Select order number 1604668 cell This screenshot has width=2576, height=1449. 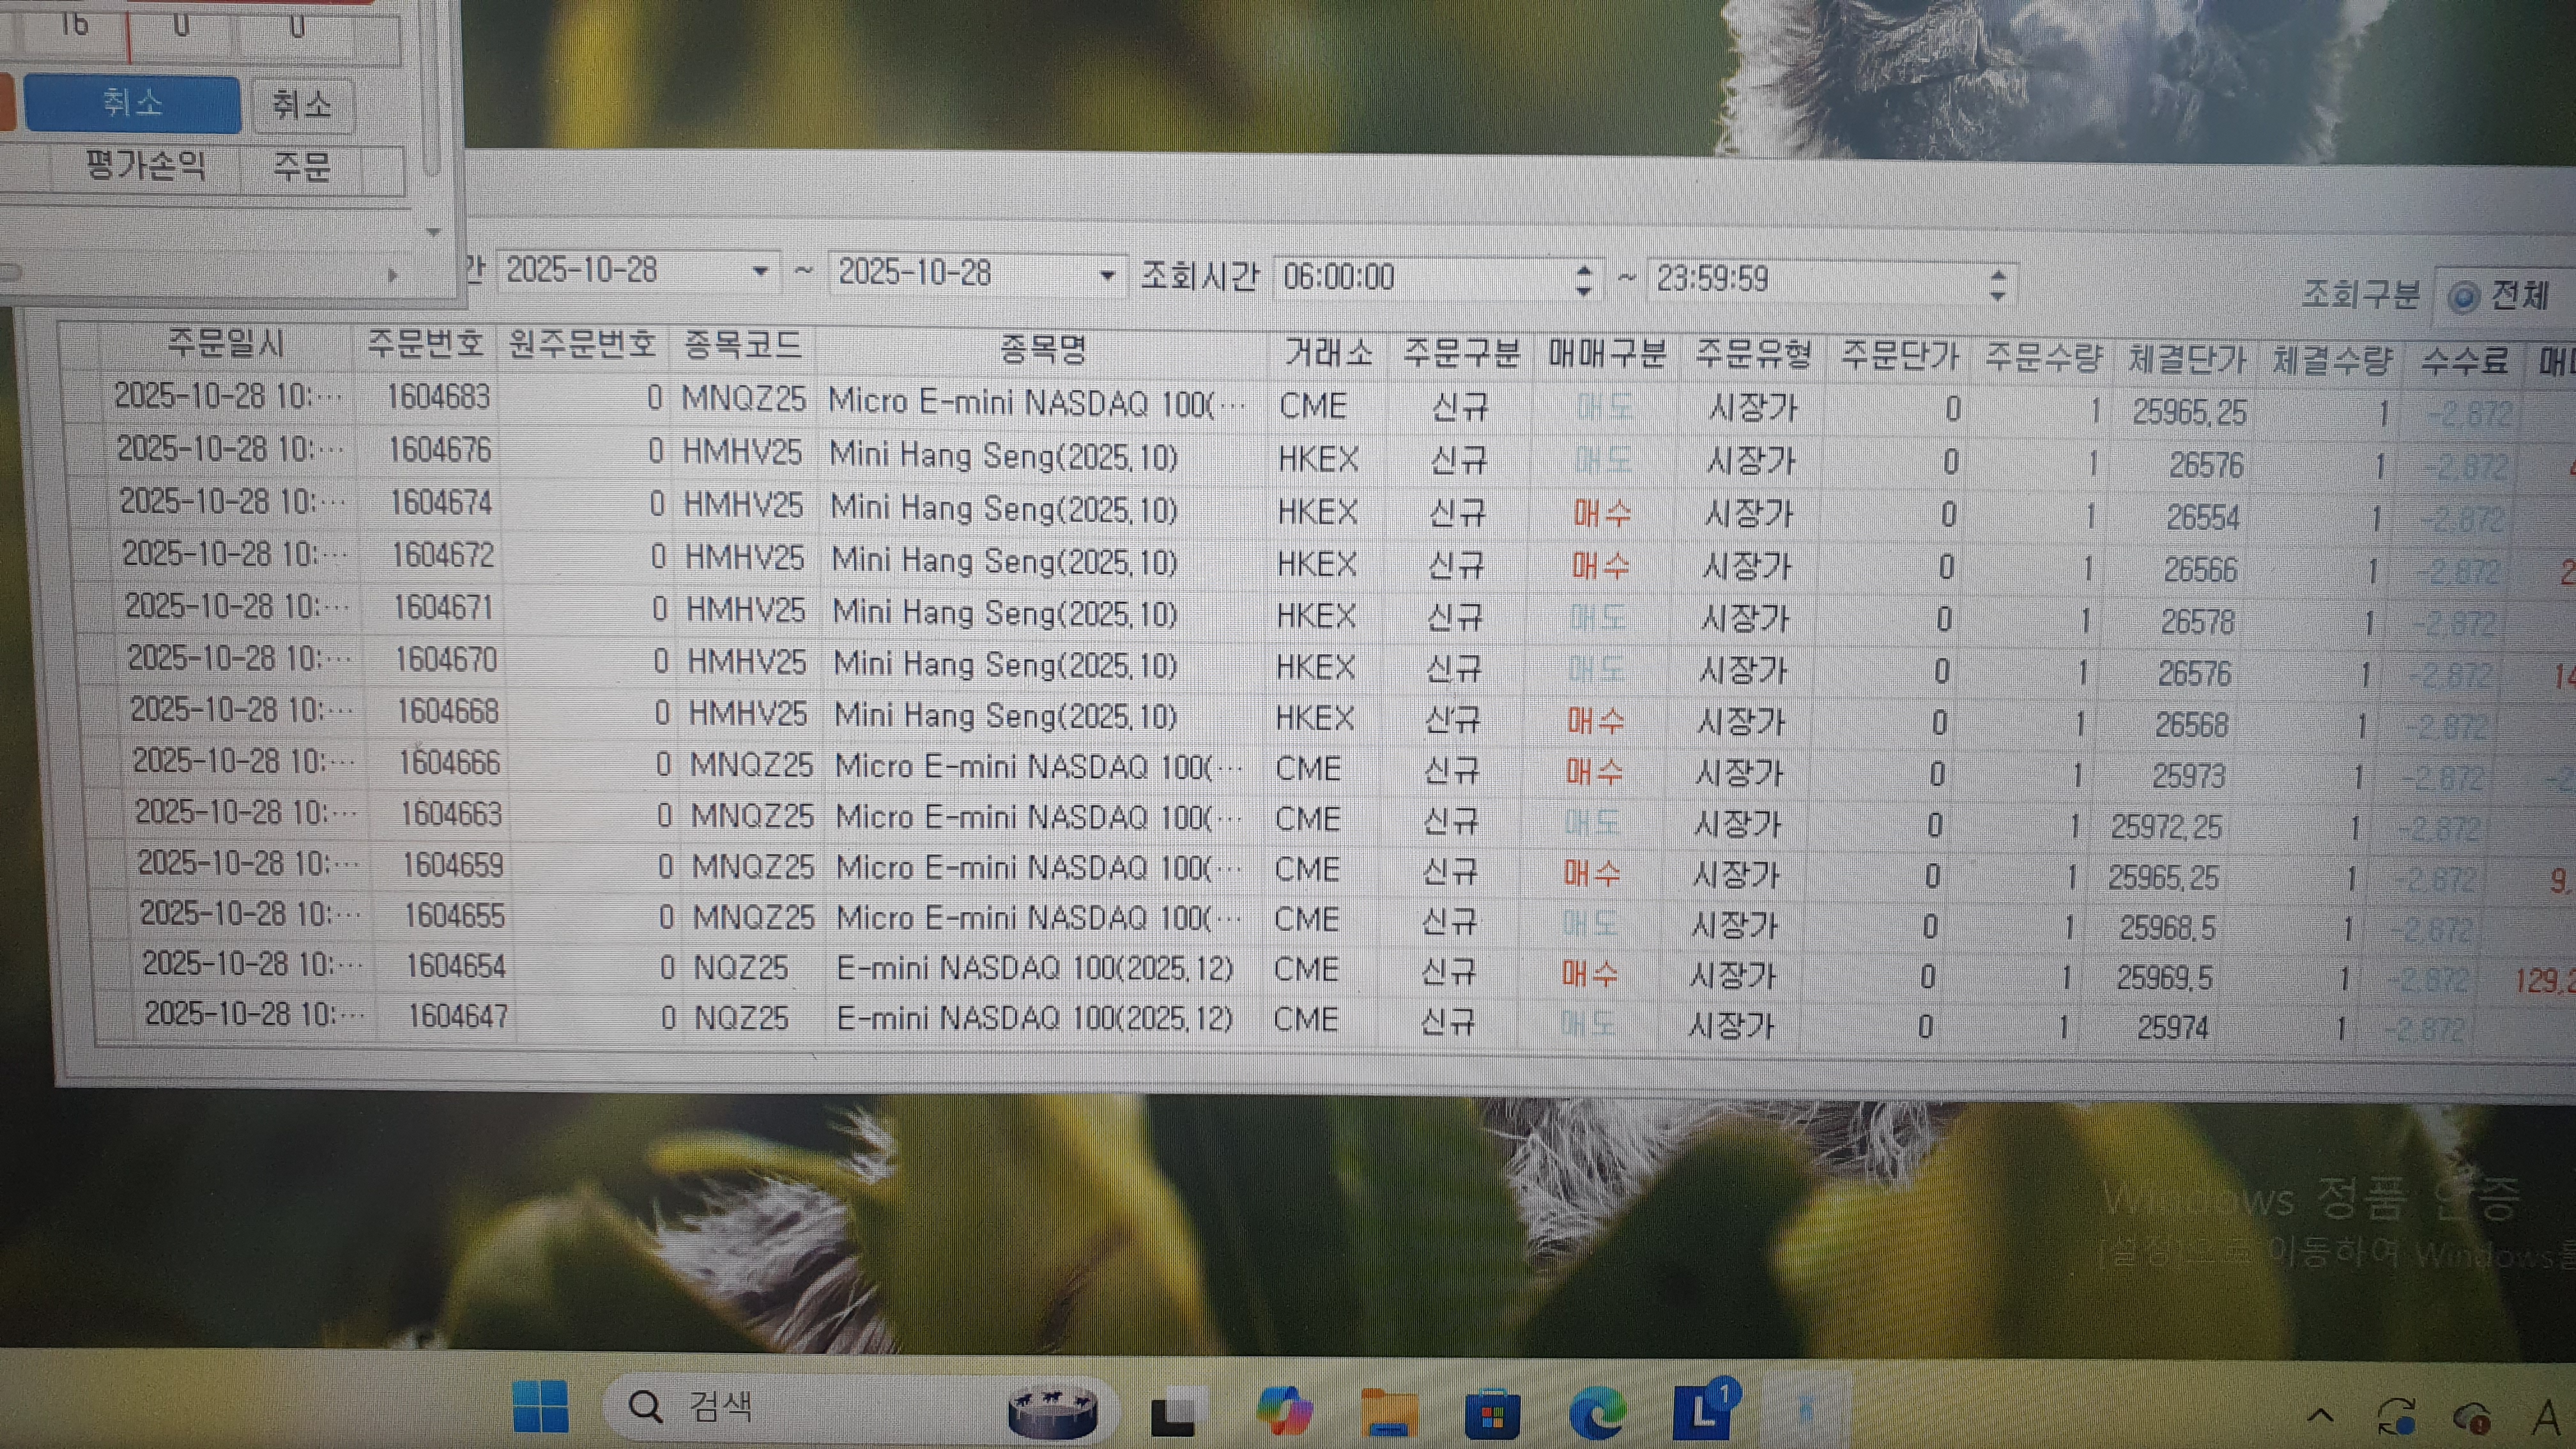click(x=448, y=711)
